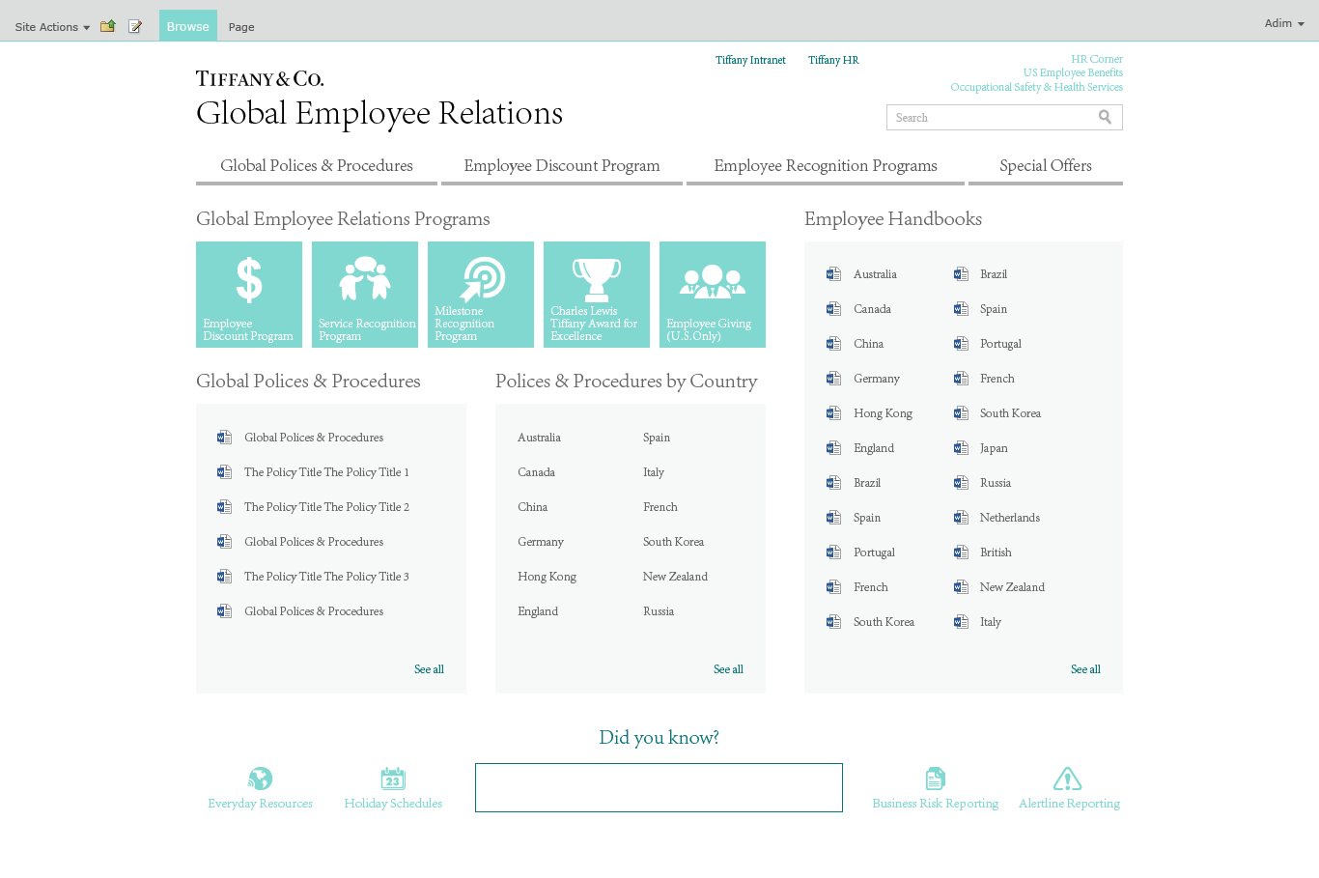Click the Edit Page icon in ribbon
1319x878 pixels.
click(x=135, y=26)
